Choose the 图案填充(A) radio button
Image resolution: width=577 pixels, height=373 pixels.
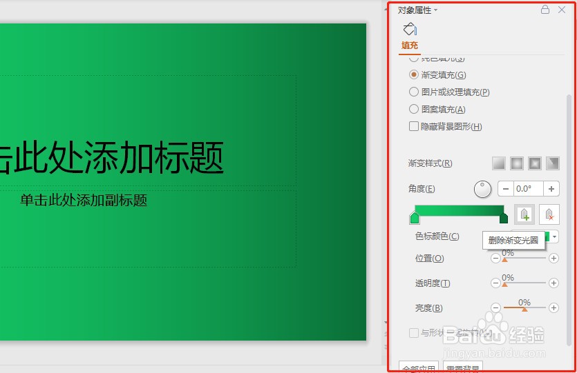[414, 109]
